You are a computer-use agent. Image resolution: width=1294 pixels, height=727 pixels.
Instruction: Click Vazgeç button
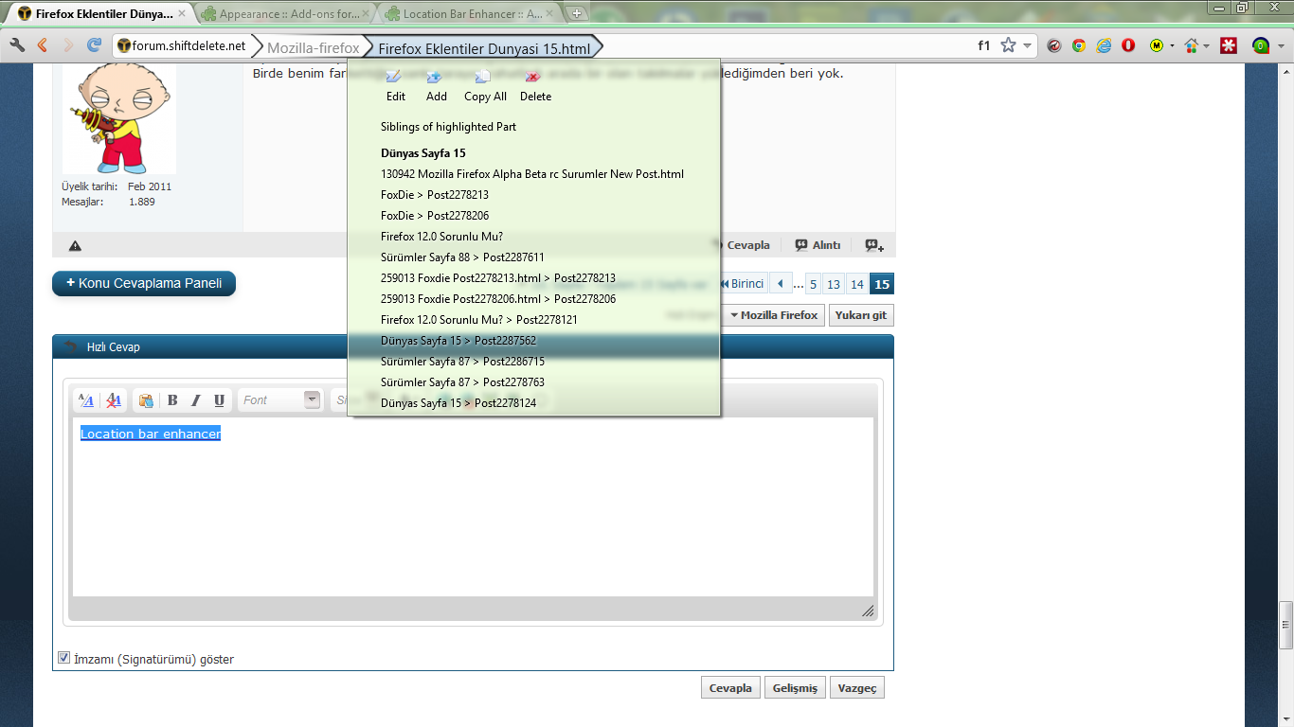(x=857, y=688)
